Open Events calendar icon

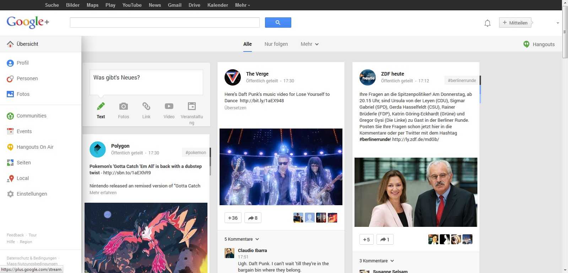point(10,131)
